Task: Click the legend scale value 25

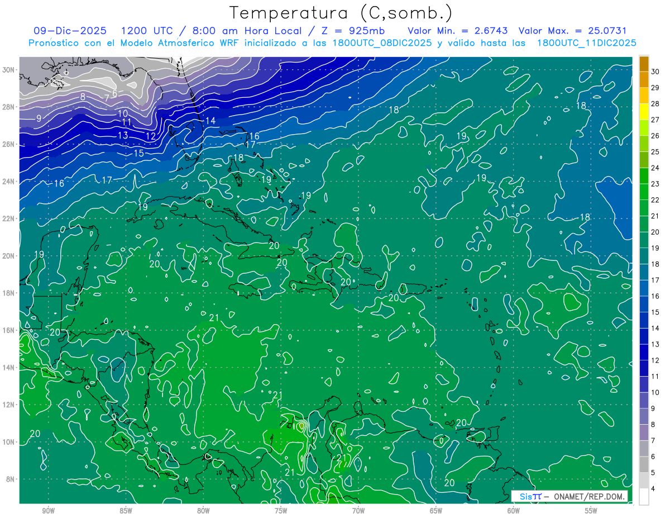Action: pyautogui.click(x=655, y=151)
